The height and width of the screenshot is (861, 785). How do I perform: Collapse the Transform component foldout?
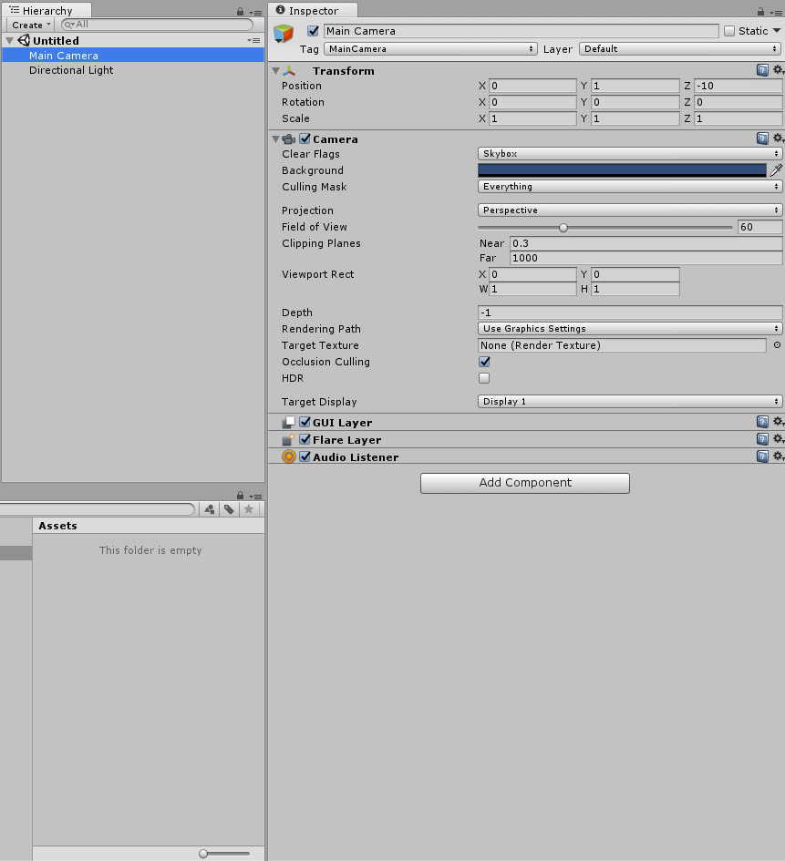tap(275, 71)
